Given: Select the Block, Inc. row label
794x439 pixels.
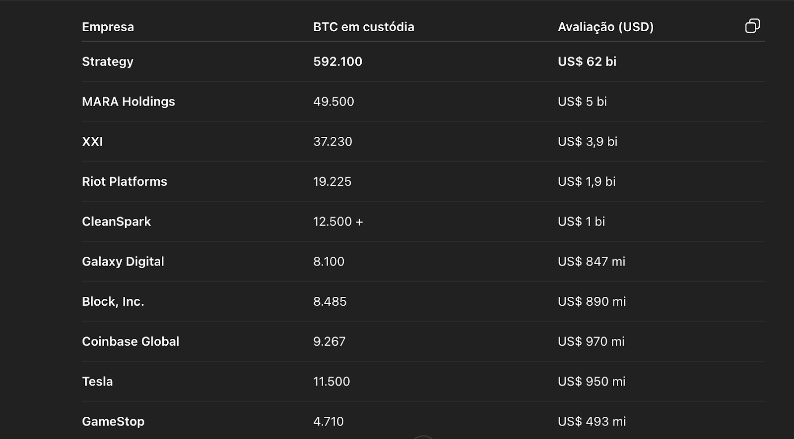Looking at the screenshot, I should tap(113, 302).
